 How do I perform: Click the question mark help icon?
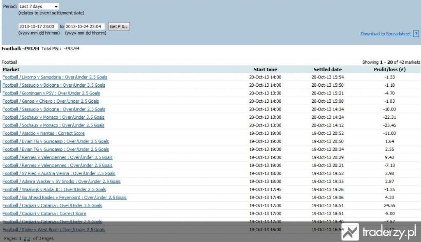point(416,34)
